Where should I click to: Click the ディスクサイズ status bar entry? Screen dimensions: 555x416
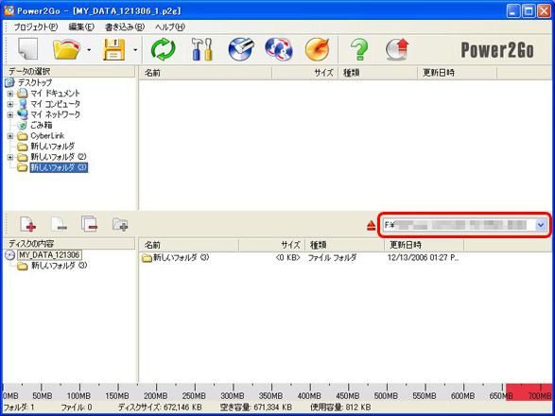(161, 407)
